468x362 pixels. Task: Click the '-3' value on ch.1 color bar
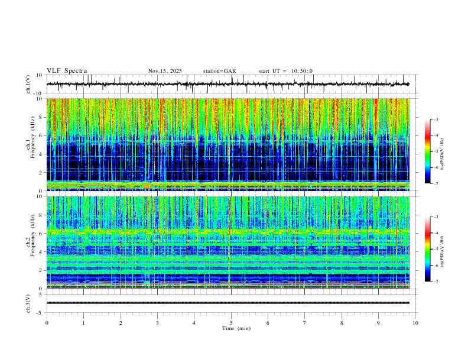435,119
